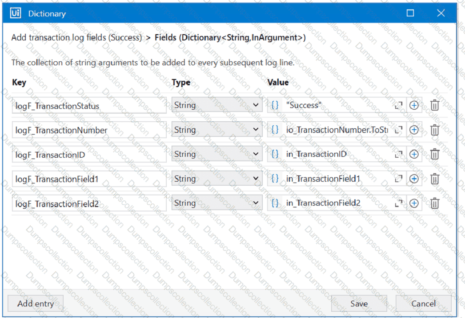Image resolution: width=465 pixels, height=318 pixels.
Task: Expand the editor for in_TransactionField2 value
Action: [398, 203]
